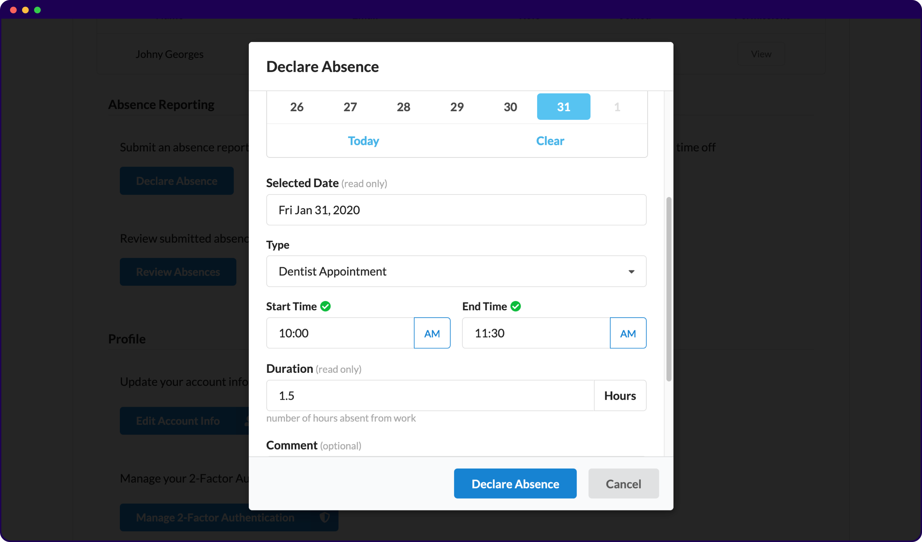Click the Selected Date read-only field
This screenshot has height=542, width=922.
point(456,210)
